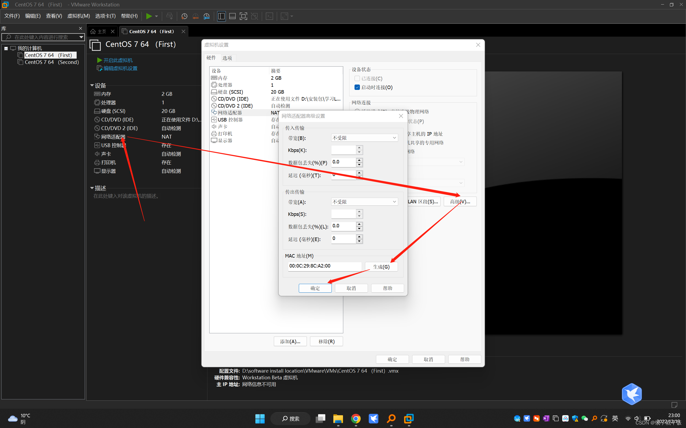Image resolution: width=686 pixels, height=428 pixels.
Task: Click the send Ctrl+Alt+Del toolbar icon
Action: (170, 16)
